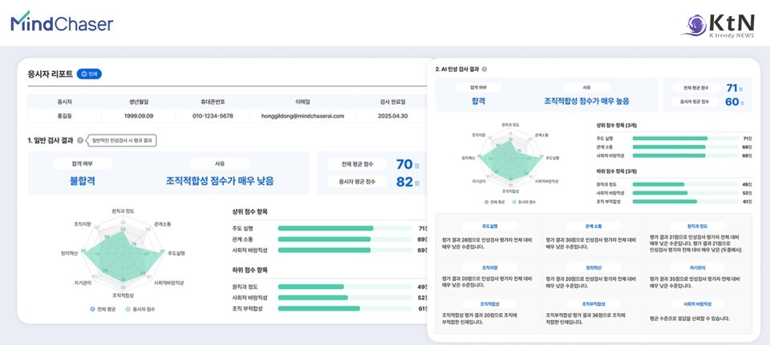The height and width of the screenshot is (345, 770).
Task: Click the blue 인쇄 print button
Action: pyautogui.click(x=89, y=74)
